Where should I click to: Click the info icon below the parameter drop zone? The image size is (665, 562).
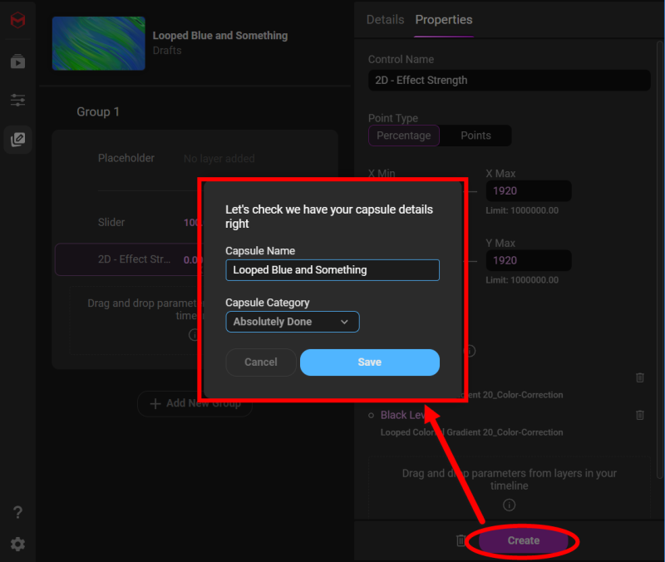click(509, 505)
